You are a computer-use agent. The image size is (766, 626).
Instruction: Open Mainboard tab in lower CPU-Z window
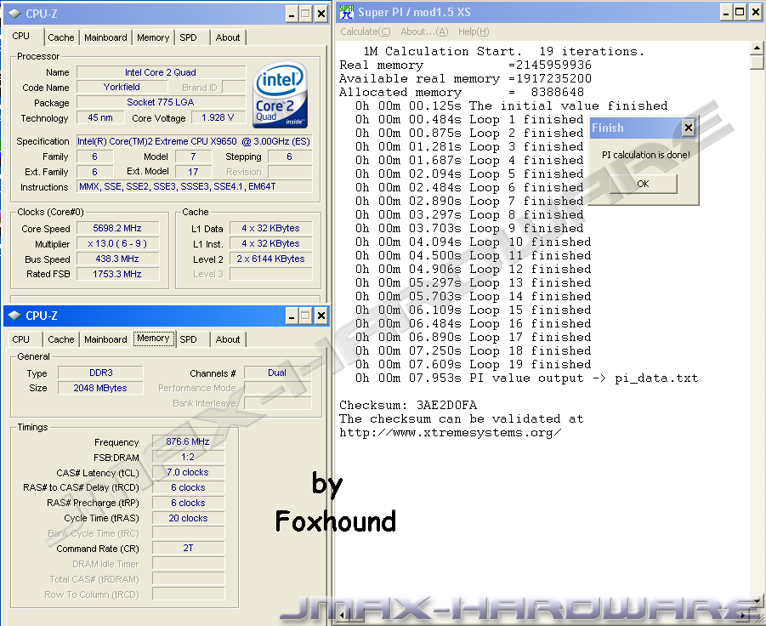point(105,339)
